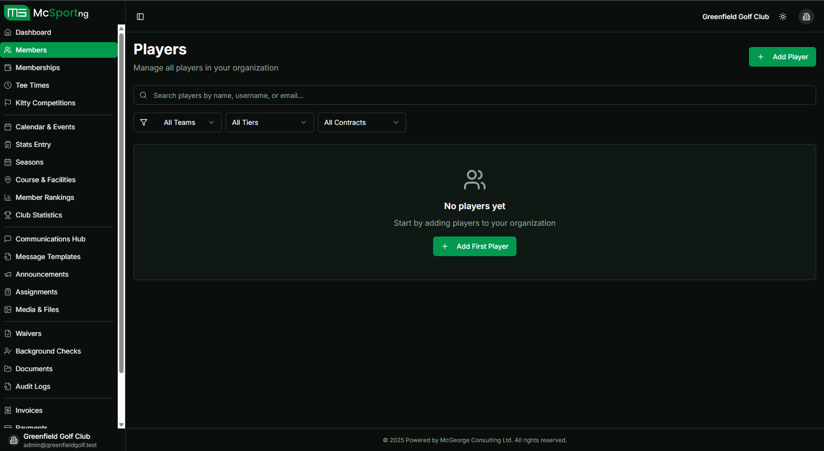Click the sidebar scrollbar down arrow
Screen dimensions: 824x451
click(121, 425)
